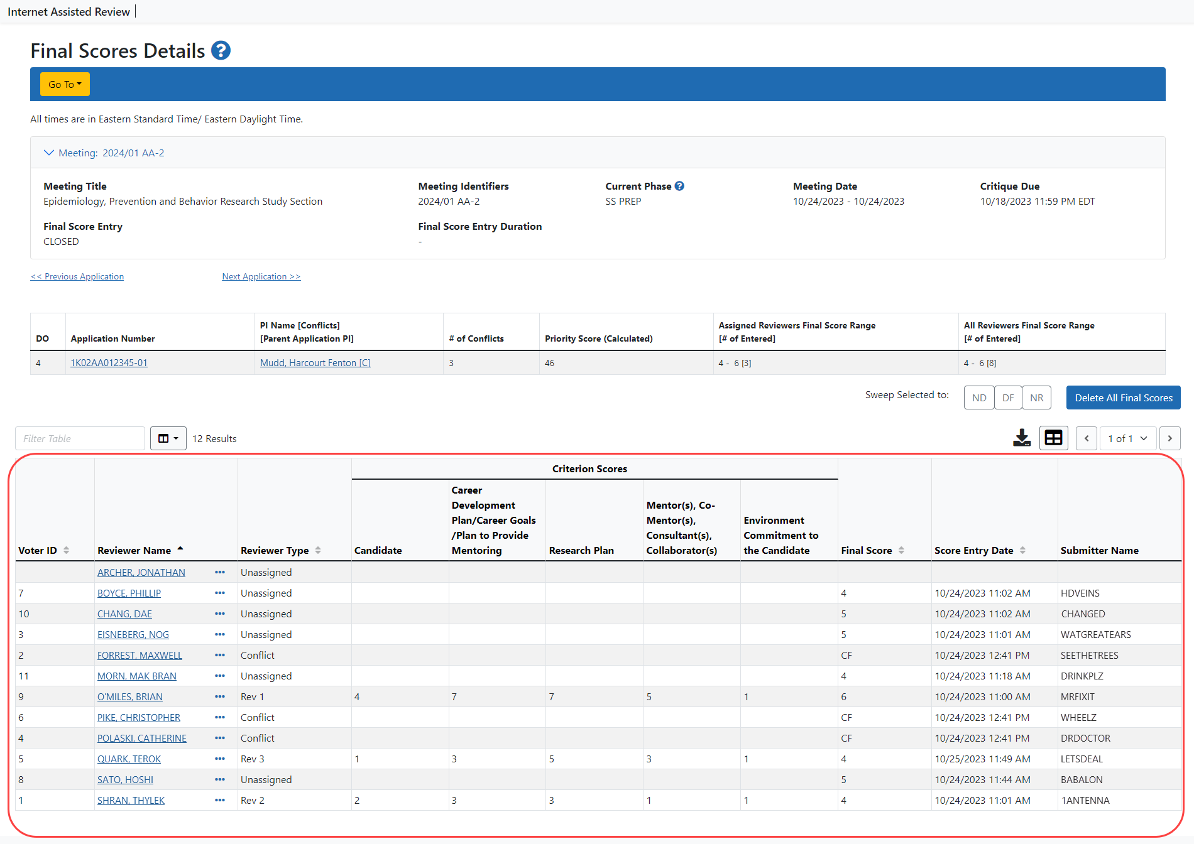This screenshot has height=844, width=1194.
Task: Click the Internet Assisted Review title
Action: coord(68,11)
